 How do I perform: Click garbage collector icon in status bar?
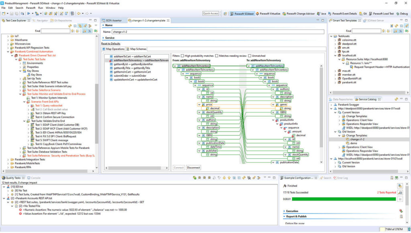pyautogui.click(x=409, y=229)
